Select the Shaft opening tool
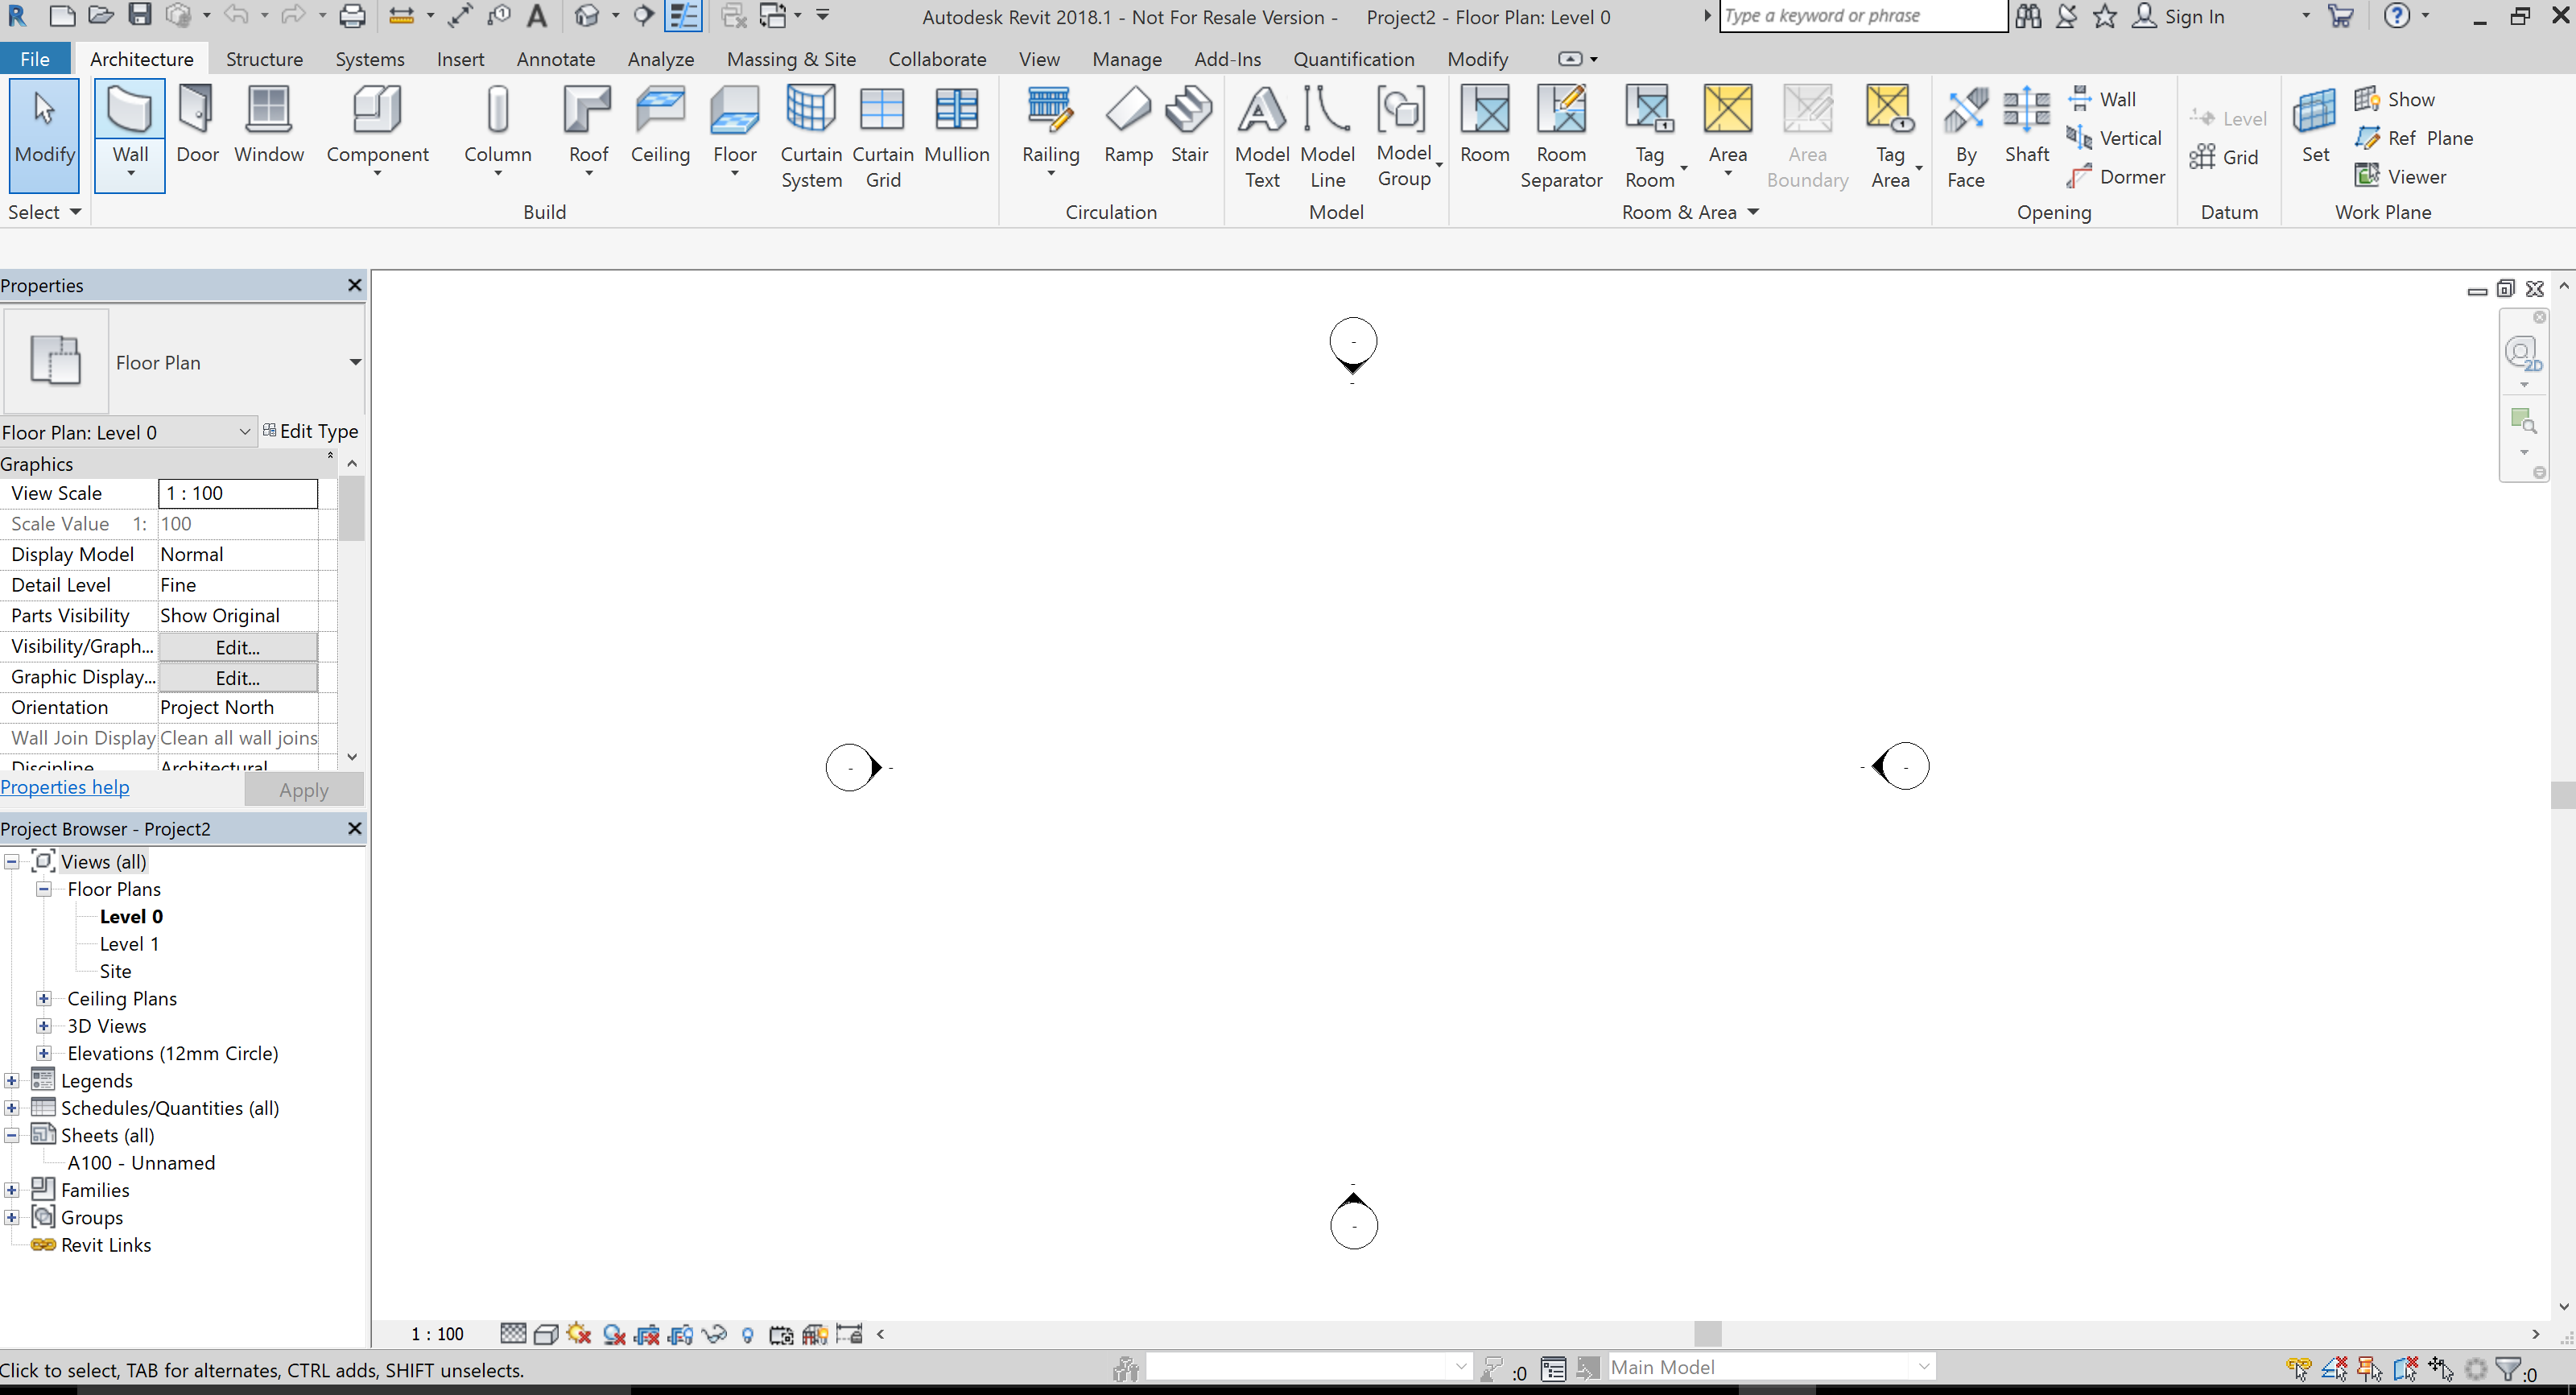The width and height of the screenshot is (2576, 1395). [x=2027, y=130]
